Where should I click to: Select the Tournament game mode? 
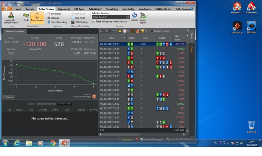(37, 17)
